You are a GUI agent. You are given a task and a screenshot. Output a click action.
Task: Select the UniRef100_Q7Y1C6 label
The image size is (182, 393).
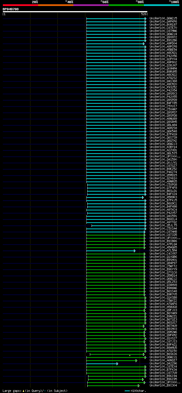click(164, 272)
